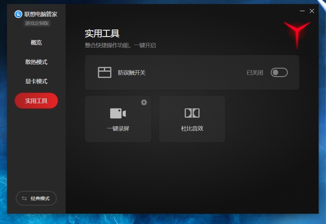
Task: Open the Dolby 杜比音效 icon
Action: (192, 113)
